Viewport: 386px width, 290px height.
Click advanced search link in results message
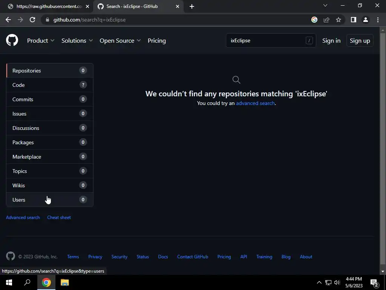coord(255,103)
